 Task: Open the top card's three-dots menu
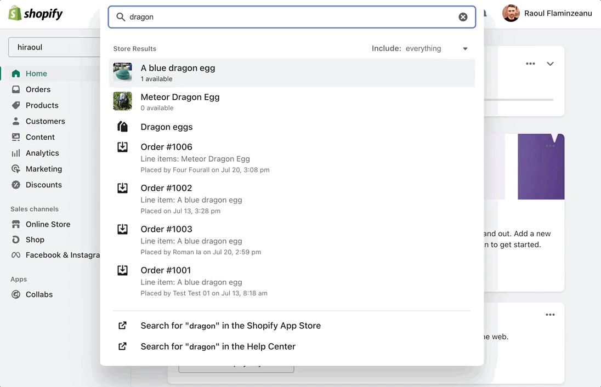530,64
